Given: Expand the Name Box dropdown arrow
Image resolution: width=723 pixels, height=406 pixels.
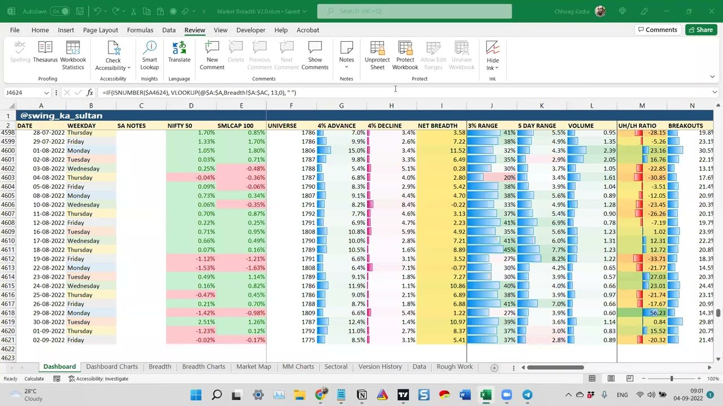Looking at the screenshot, I should tap(46, 92).
